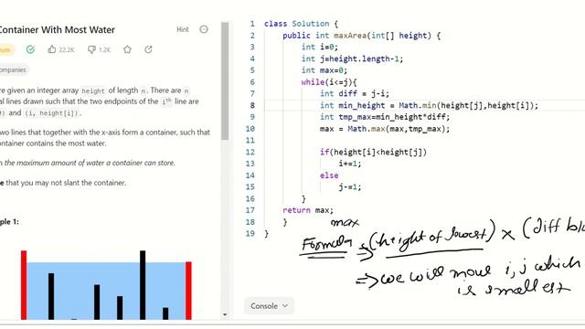Click the 'maxArea' method name in code
Screen dimensions: 585x329
coord(350,36)
